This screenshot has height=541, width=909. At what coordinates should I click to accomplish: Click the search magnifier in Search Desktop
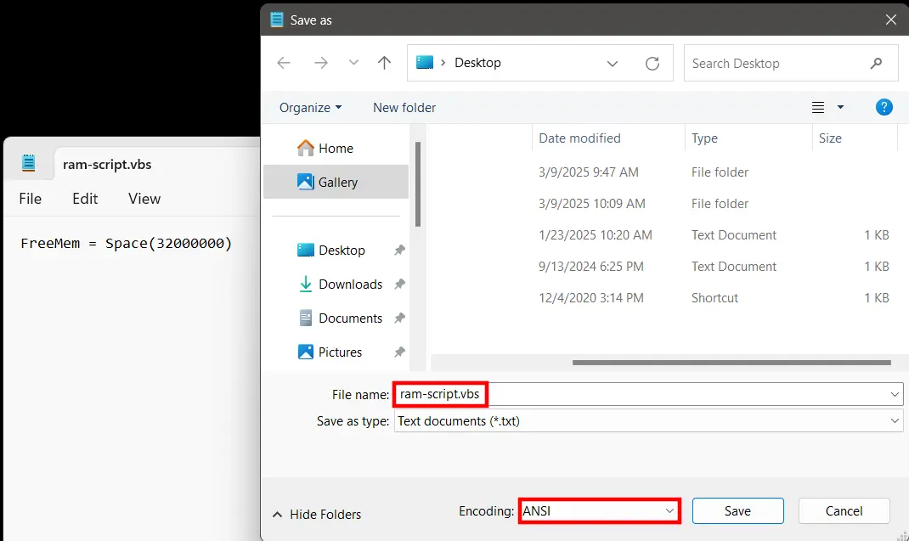[x=876, y=63]
